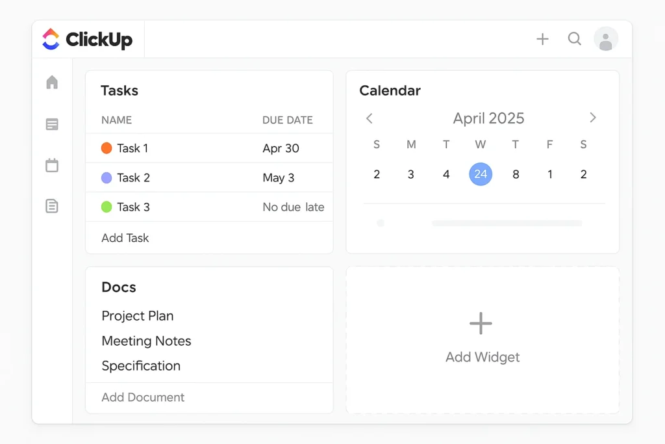The height and width of the screenshot is (444, 665).
Task: Open the docs sidebar icon
Action: pyautogui.click(x=52, y=206)
